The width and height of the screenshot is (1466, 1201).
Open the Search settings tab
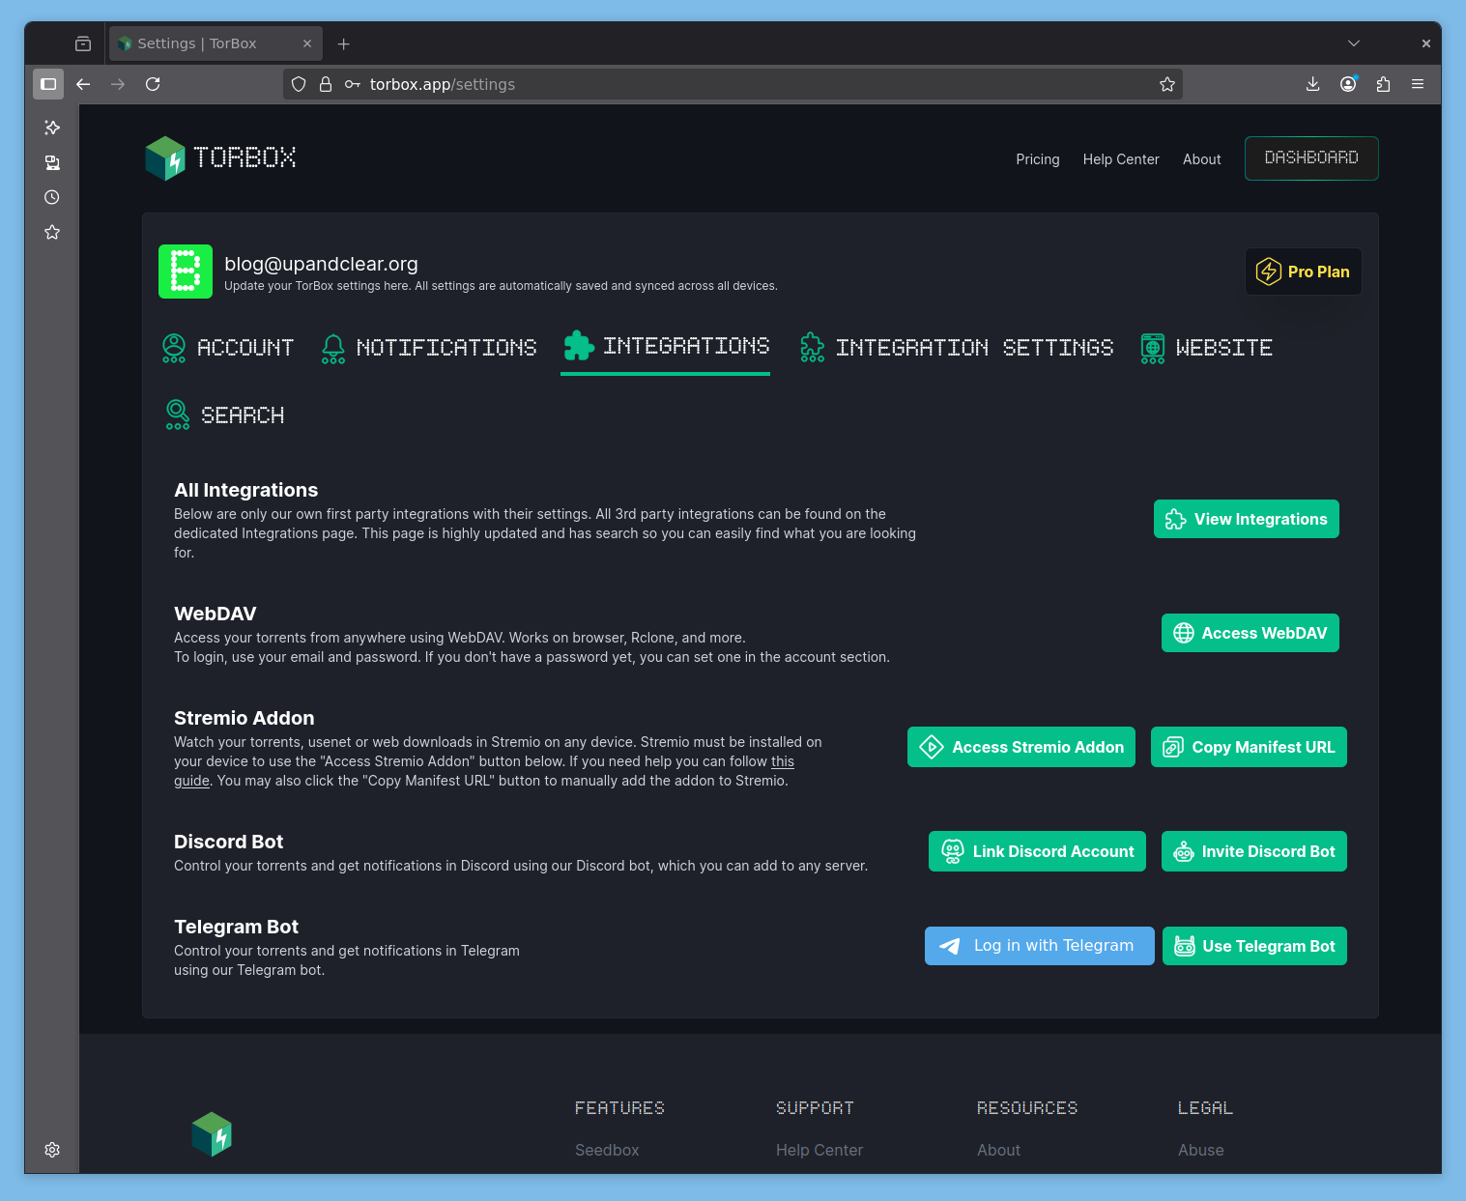pos(224,415)
